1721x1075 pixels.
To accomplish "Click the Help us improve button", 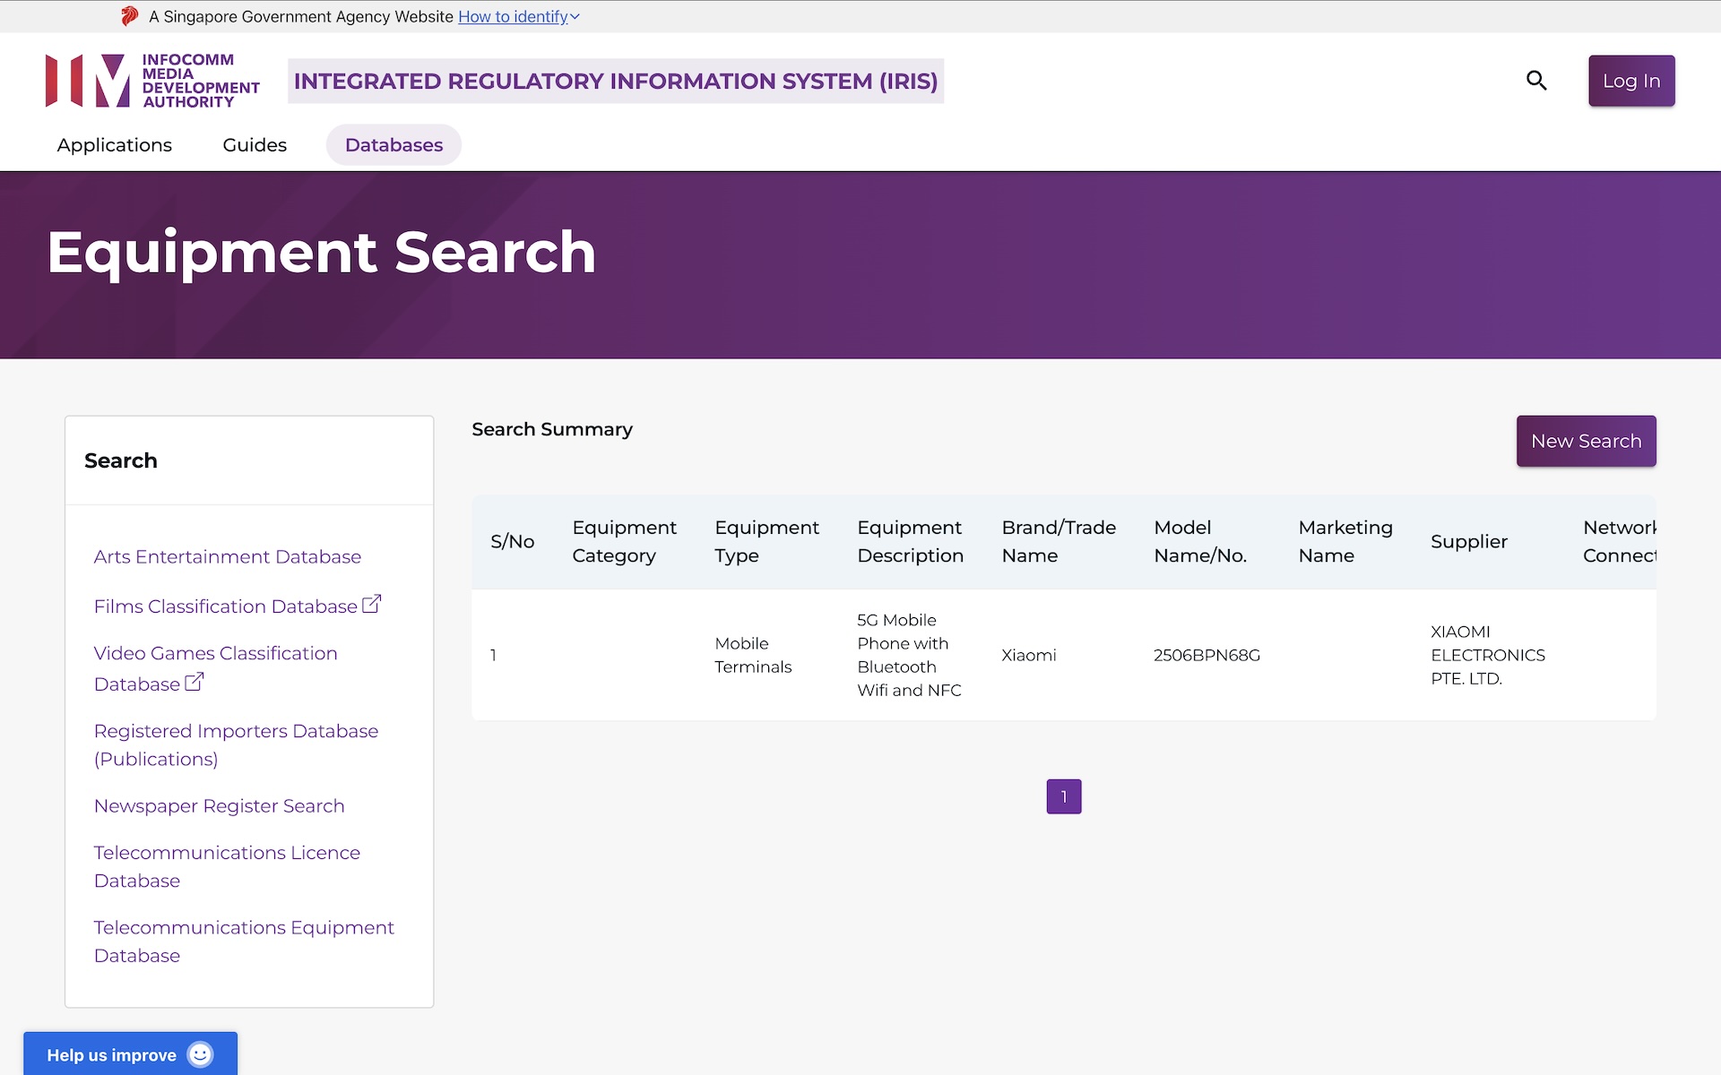I will [x=112, y=1054].
